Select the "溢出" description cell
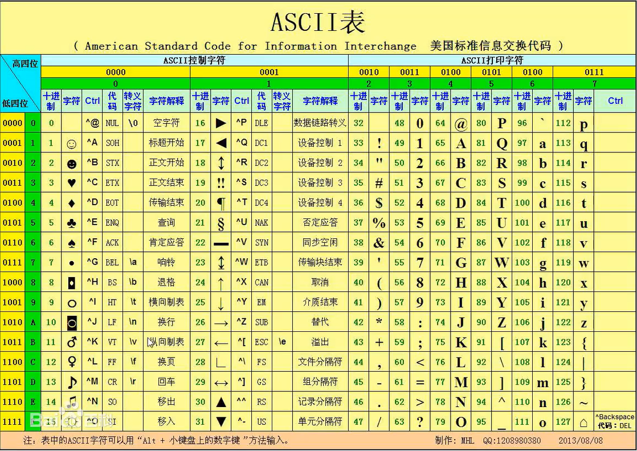637x451 pixels. coord(320,342)
